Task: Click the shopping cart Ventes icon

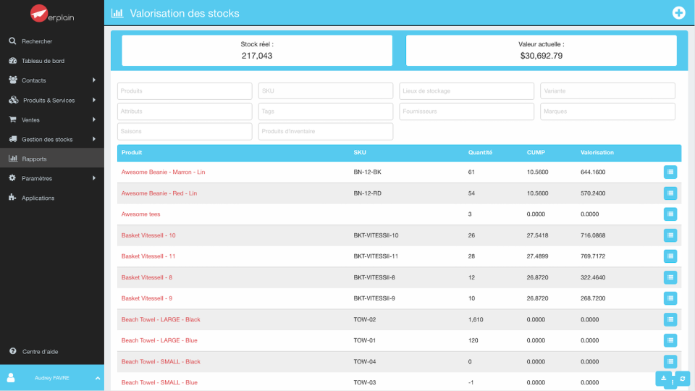Action: [x=12, y=119]
